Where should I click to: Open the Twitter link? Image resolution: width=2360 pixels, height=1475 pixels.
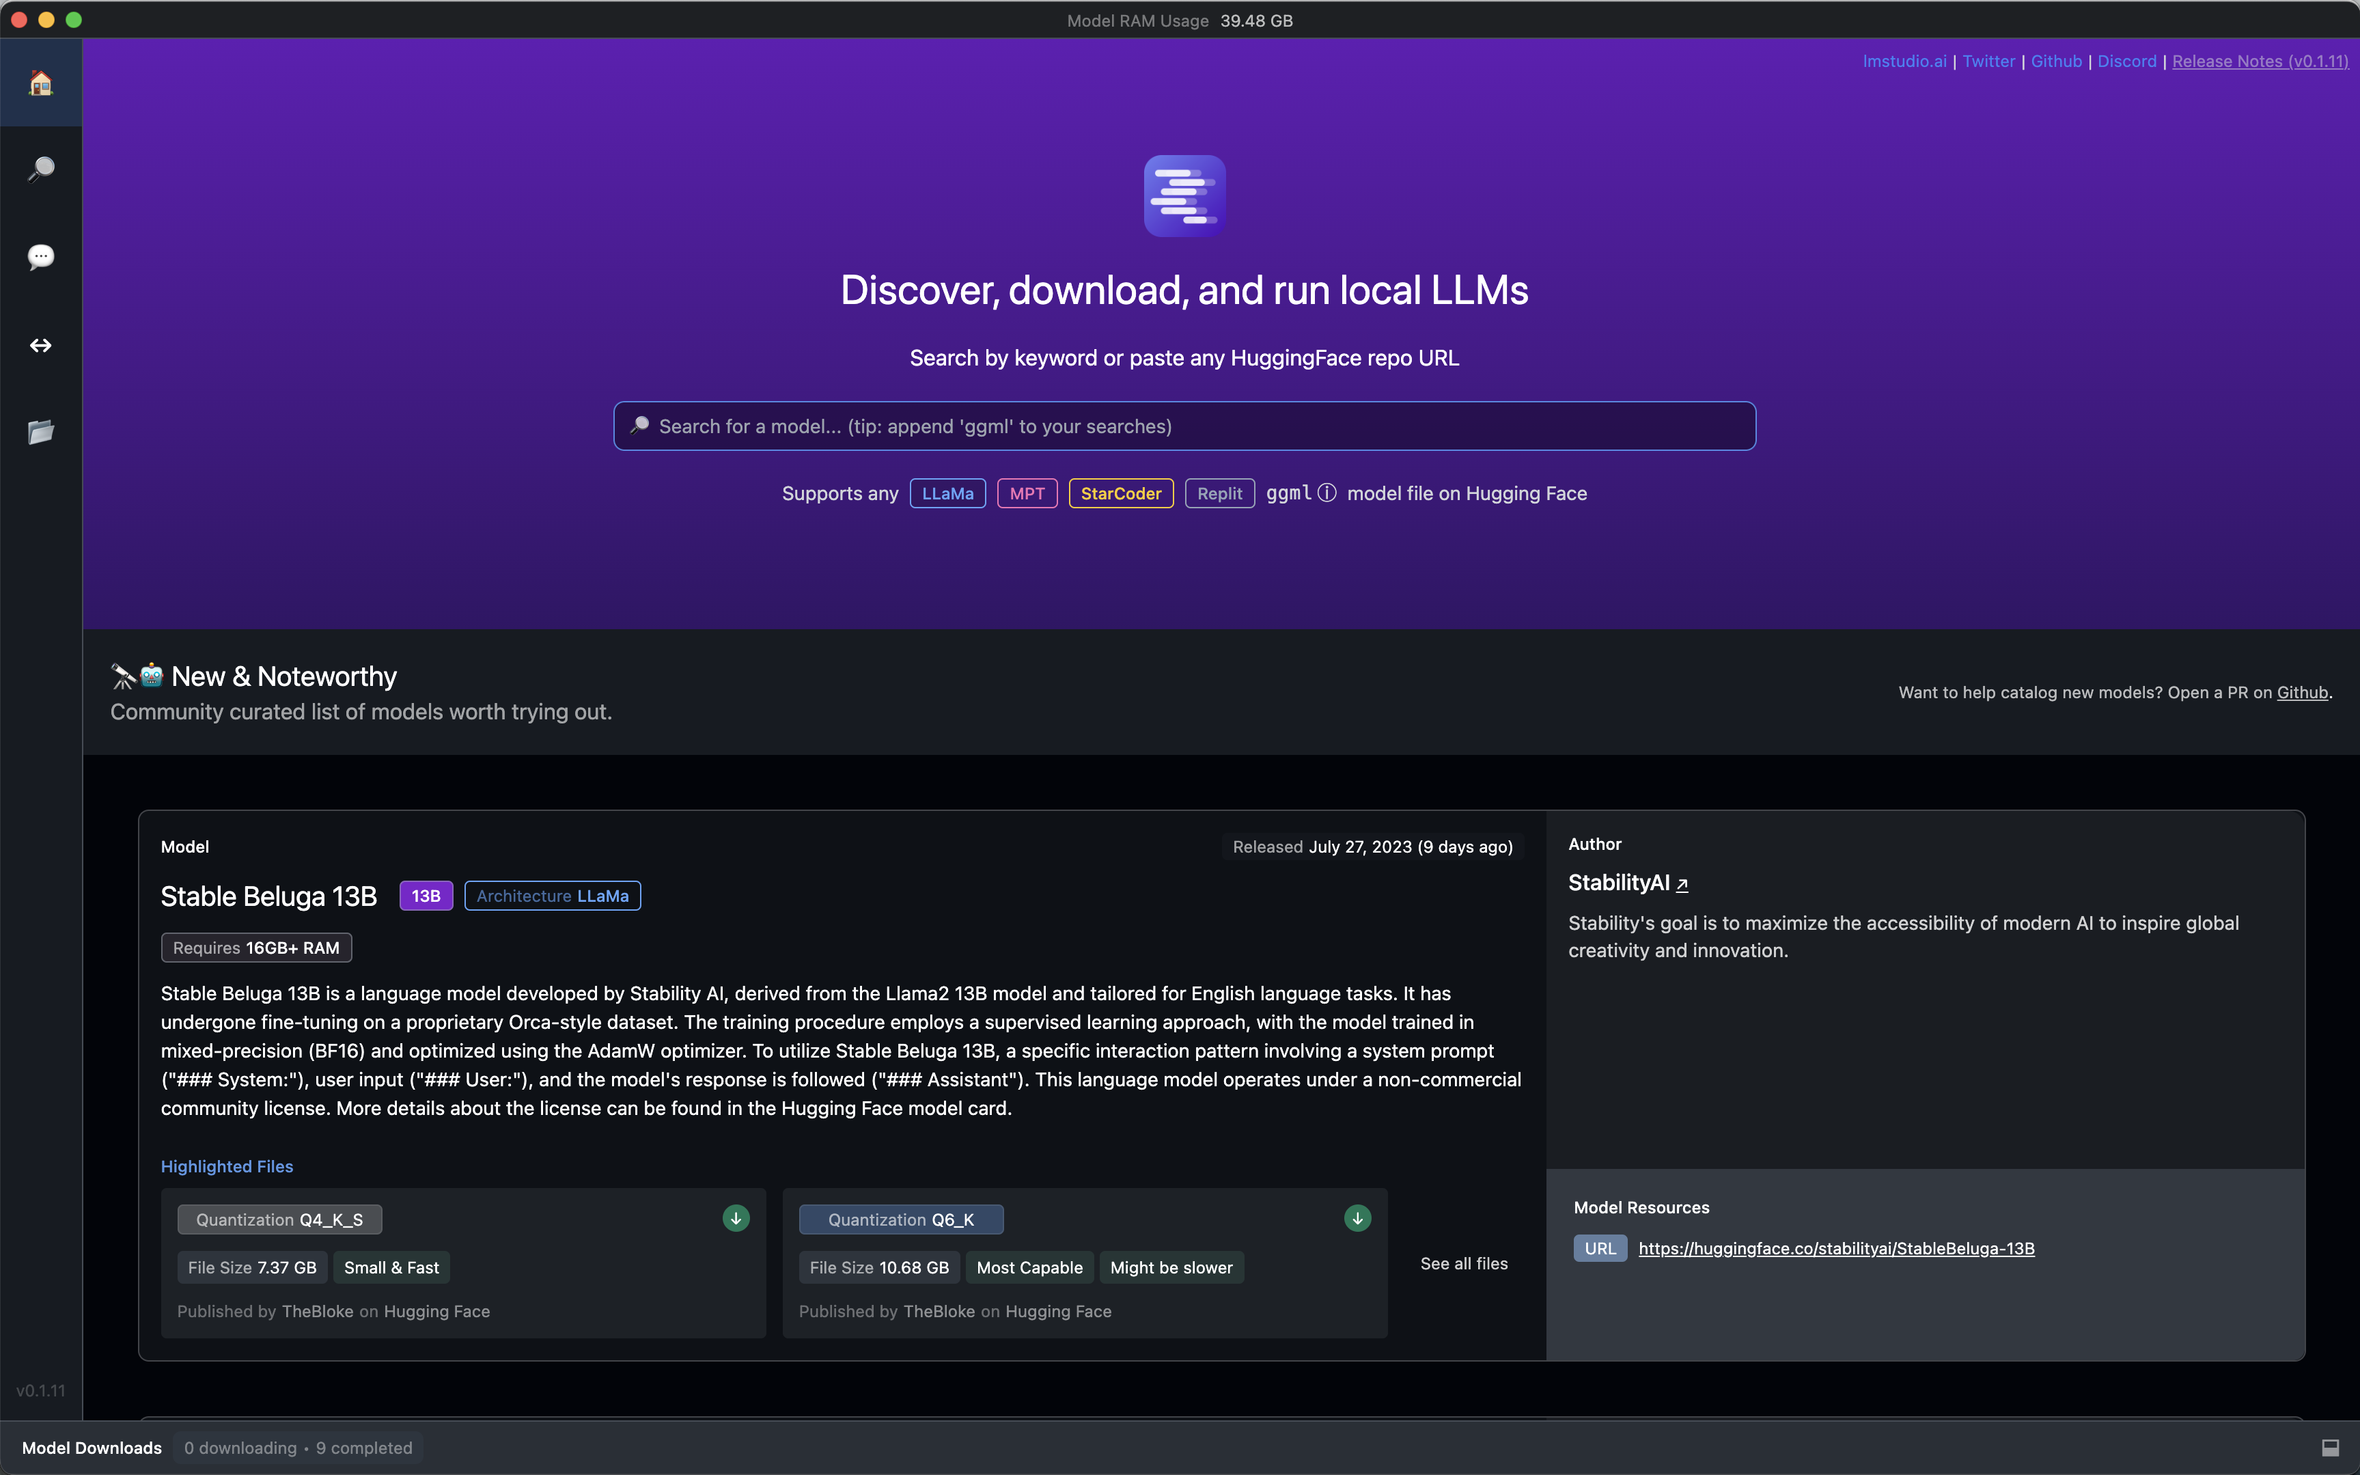pyautogui.click(x=1988, y=61)
